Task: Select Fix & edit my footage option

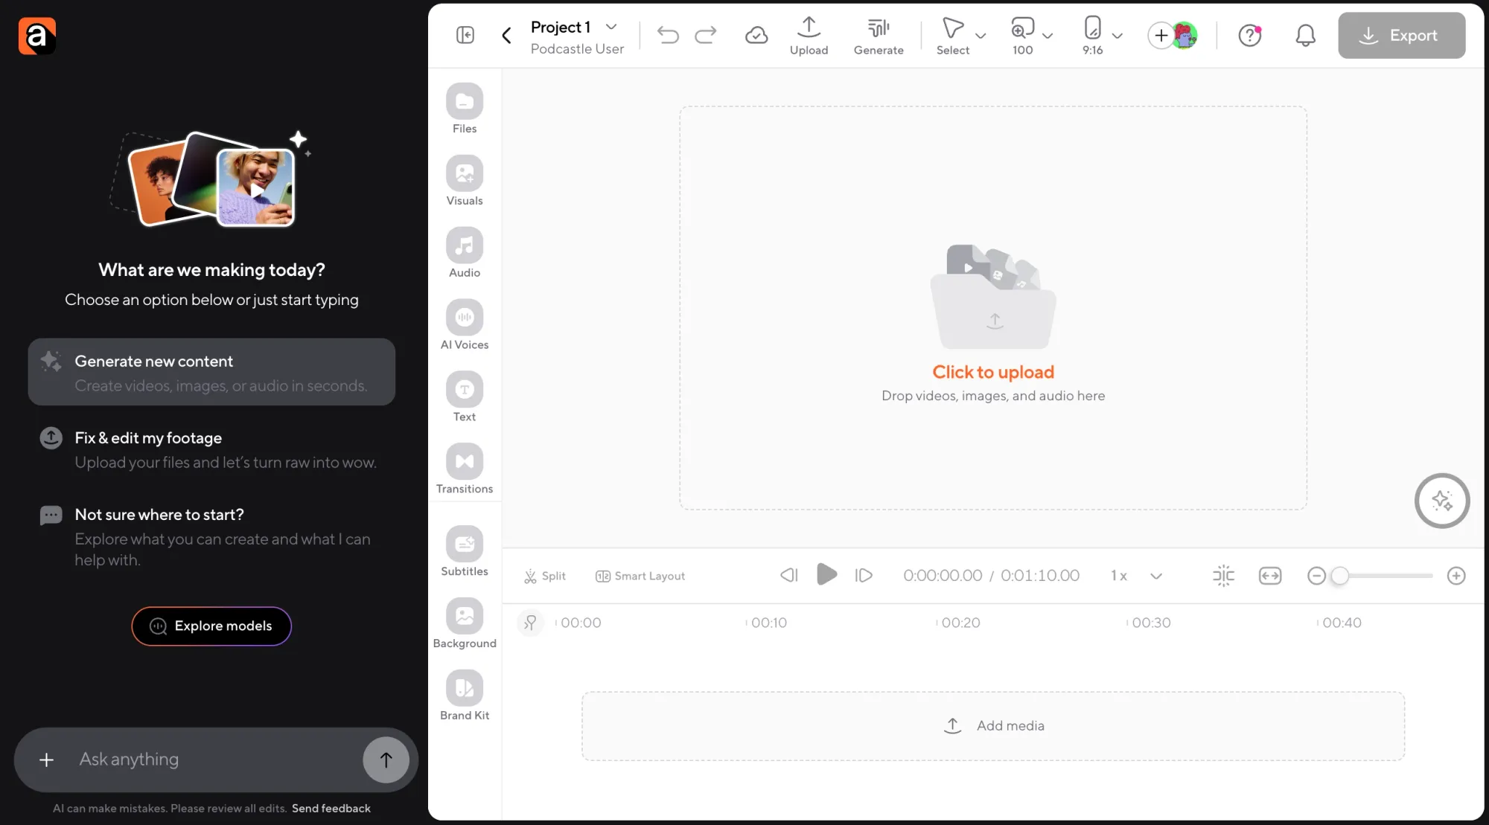Action: pyautogui.click(x=211, y=449)
